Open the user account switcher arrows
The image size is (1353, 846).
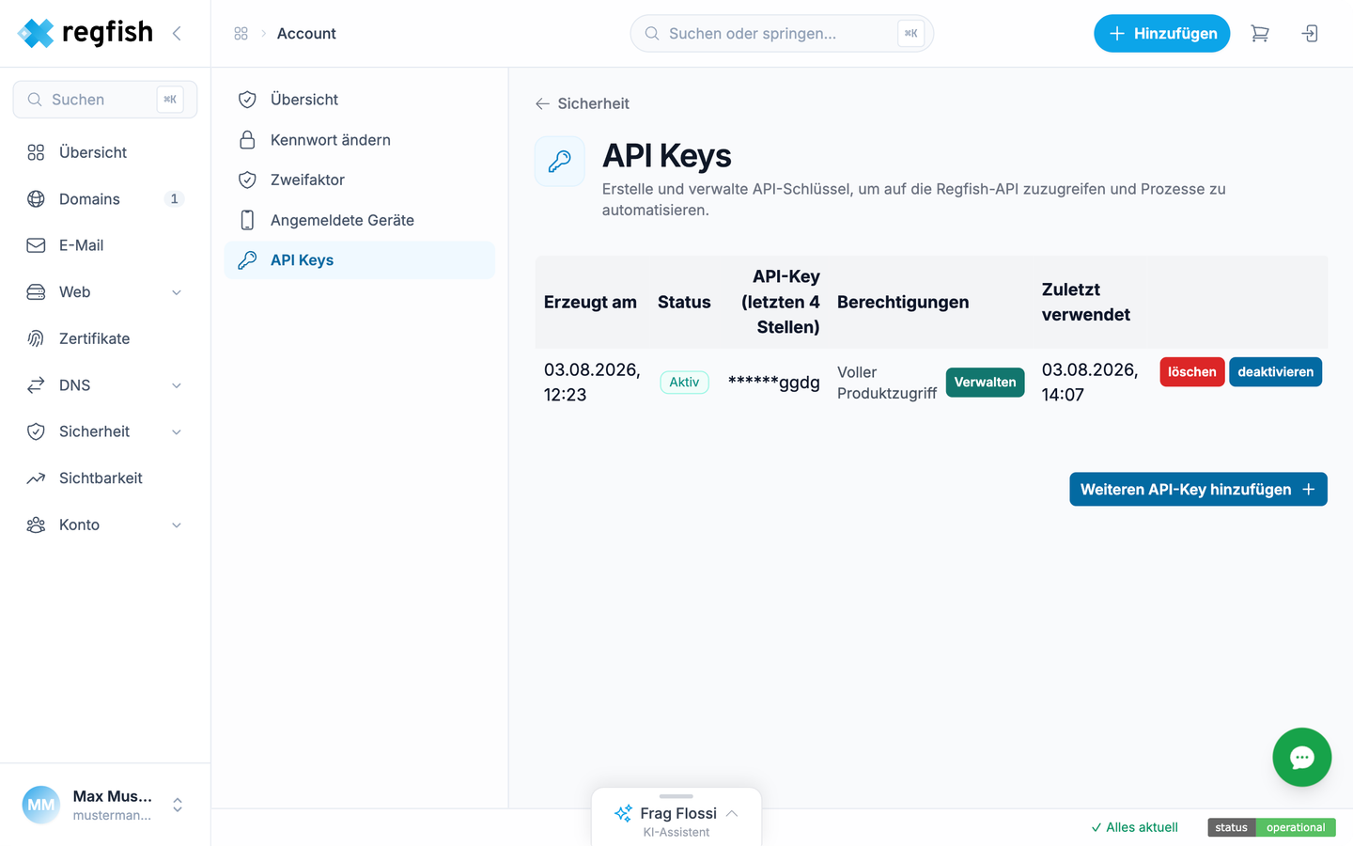[x=178, y=805]
